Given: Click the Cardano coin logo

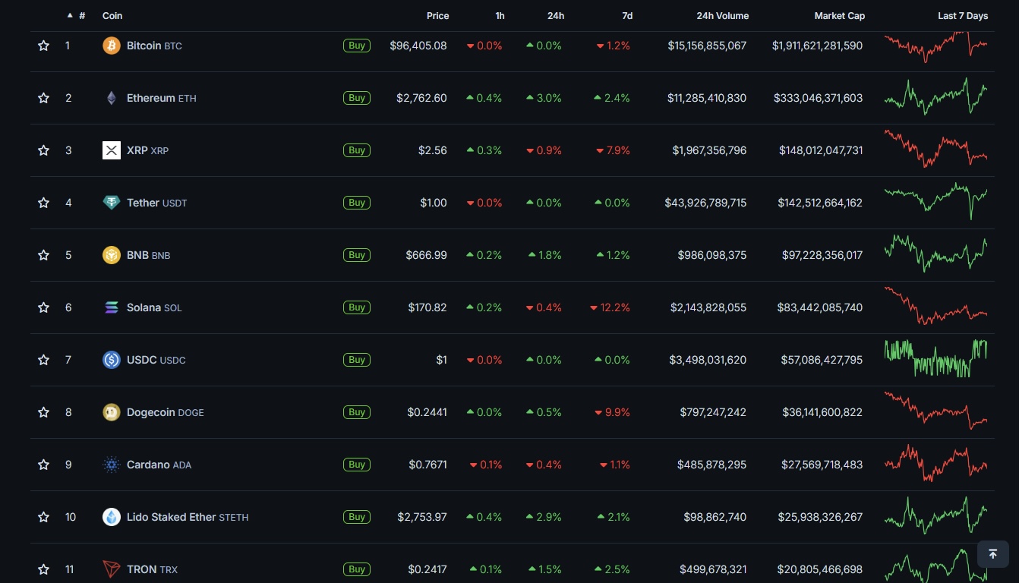Looking at the screenshot, I should click(x=112, y=465).
